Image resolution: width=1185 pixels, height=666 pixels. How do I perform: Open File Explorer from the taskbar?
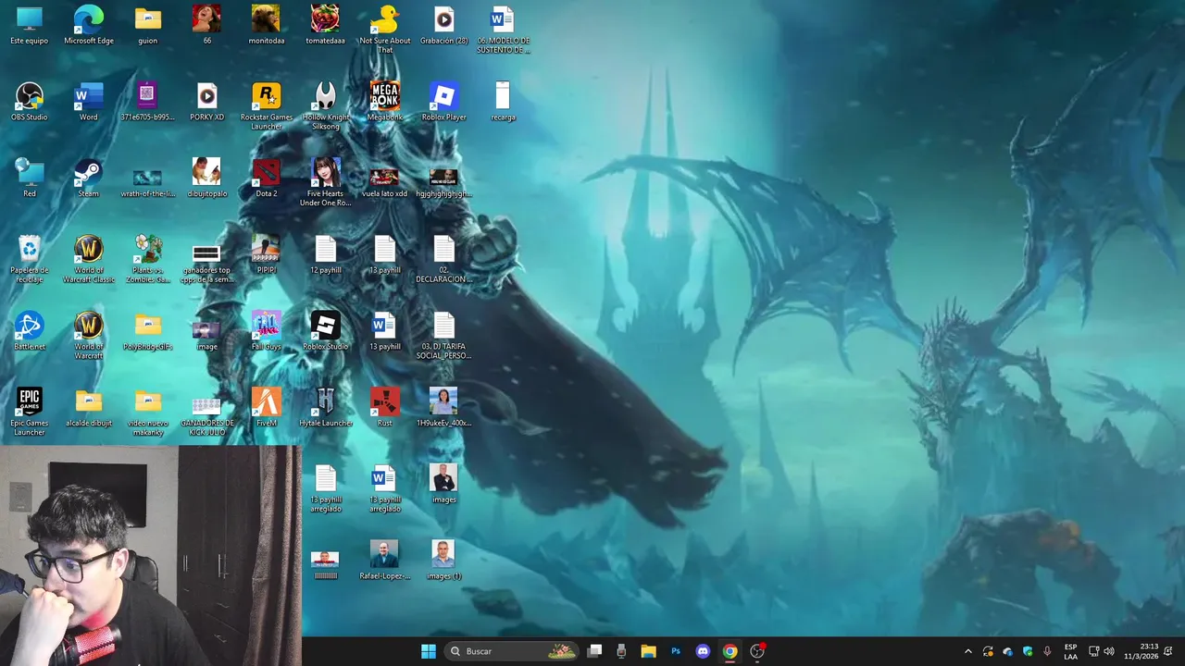648,651
